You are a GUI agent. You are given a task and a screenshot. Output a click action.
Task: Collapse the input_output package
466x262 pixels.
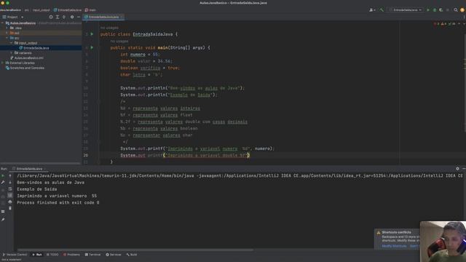point(12,43)
